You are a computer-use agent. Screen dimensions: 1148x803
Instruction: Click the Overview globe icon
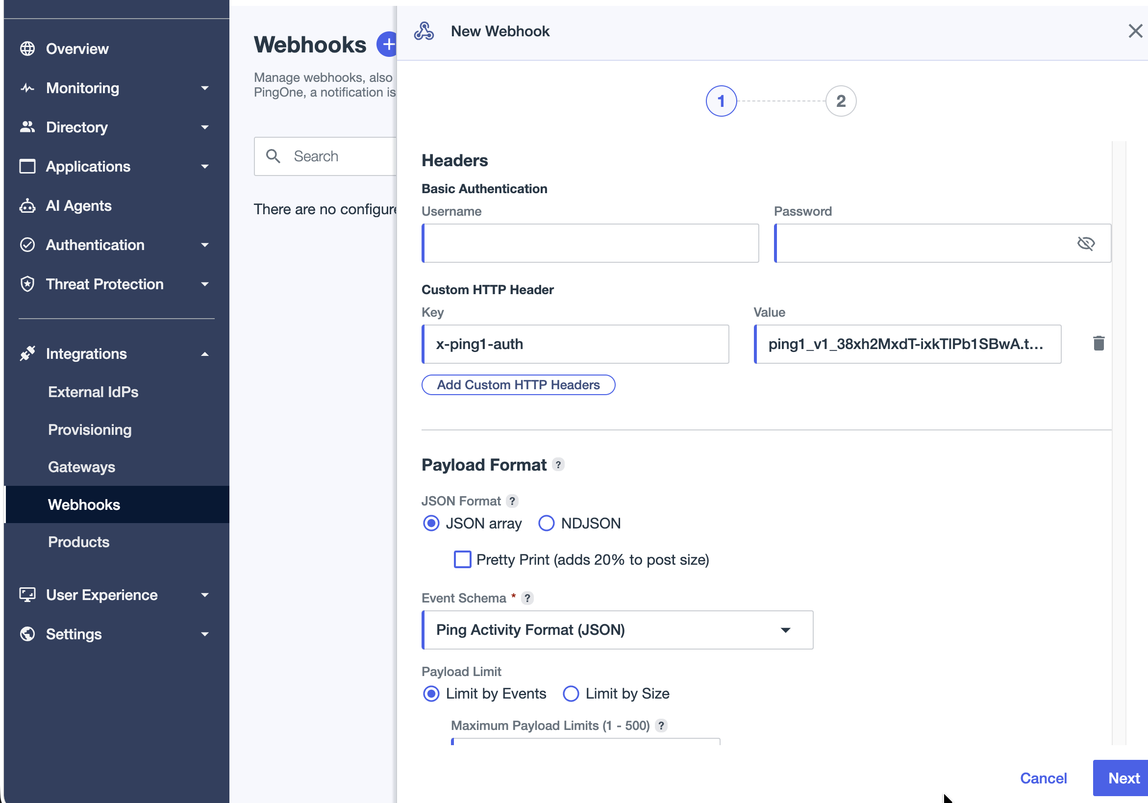[27, 49]
